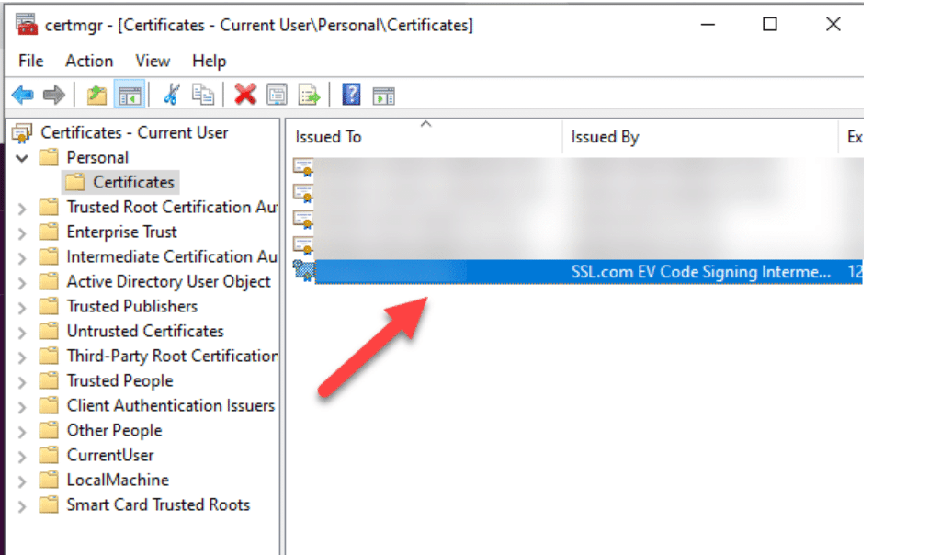This screenshot has height=555, width=952.
Task: Open the Properties toolbar icon
Action: pos(277,95)
